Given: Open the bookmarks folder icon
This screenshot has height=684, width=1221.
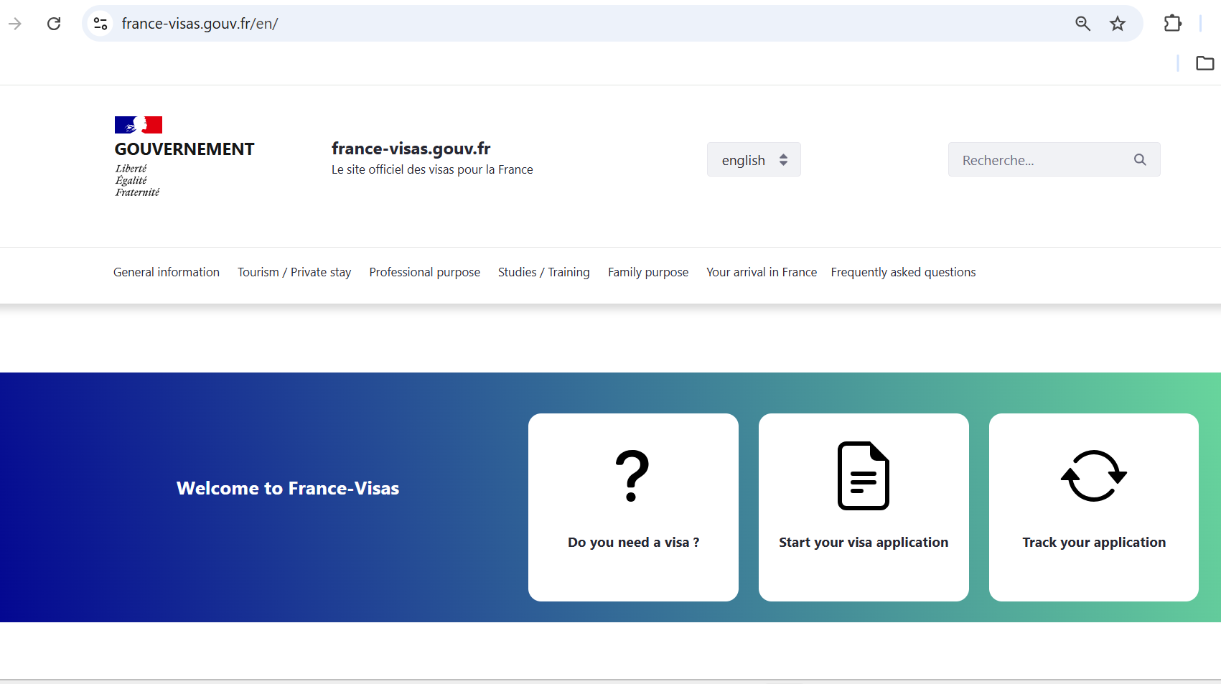Looking at the screenshot, I should [x=1204, y=63].
